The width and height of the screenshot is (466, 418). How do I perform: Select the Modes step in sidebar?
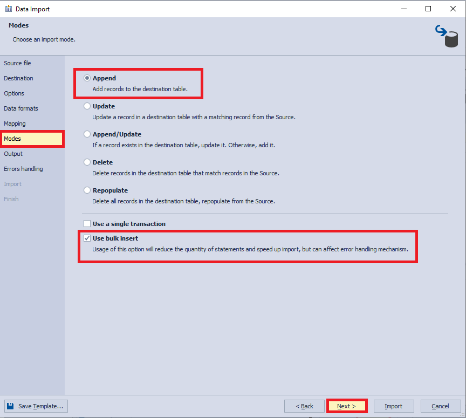click(x=32, y=139)
